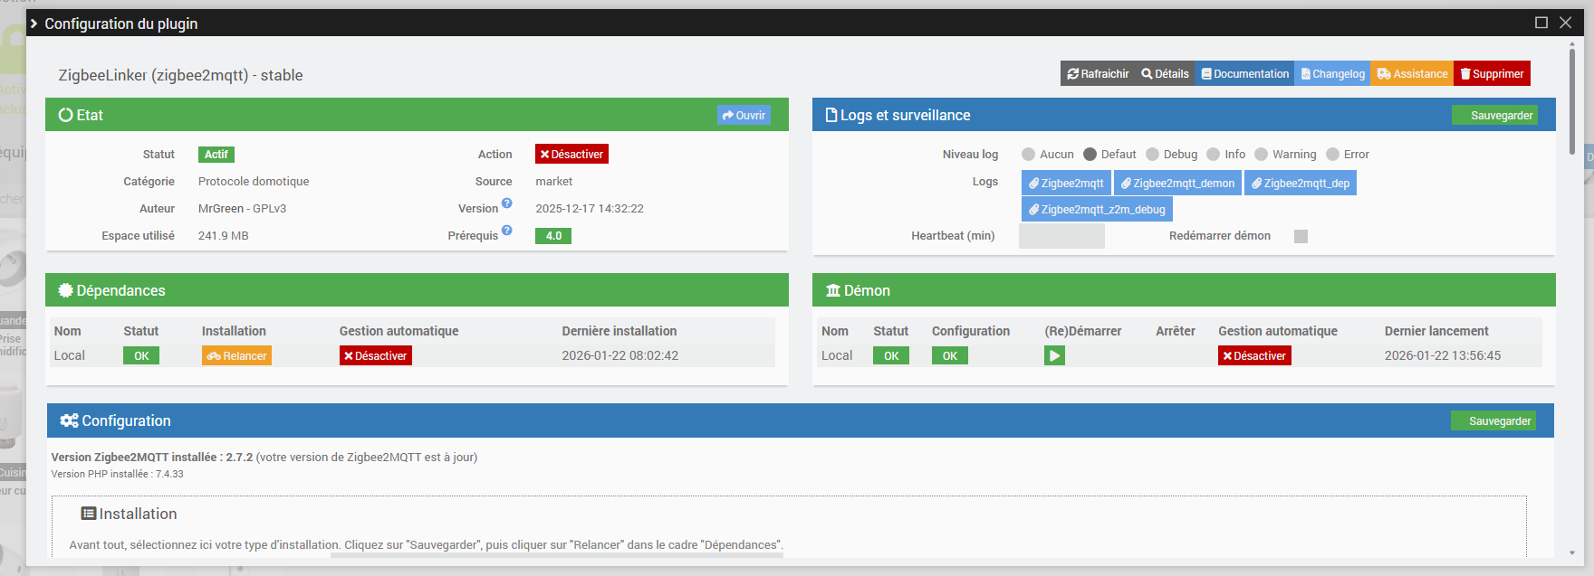Click the 'Dernière installation' column header

[619, 331]
